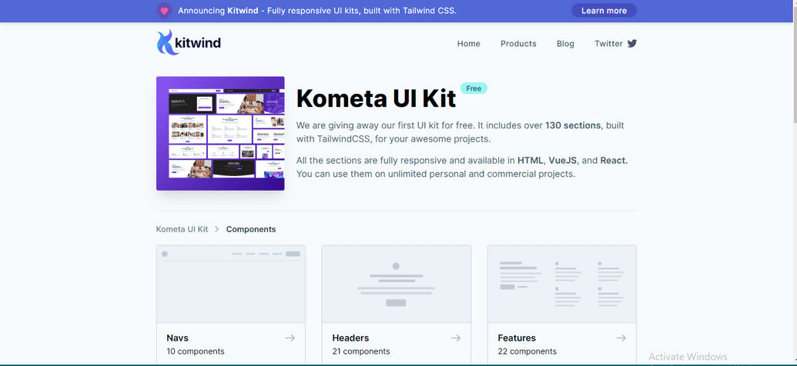The image size is (797, 366).
Task: Click the Learn more button
Action: click(604, 11)
